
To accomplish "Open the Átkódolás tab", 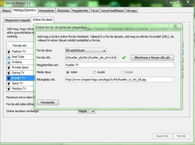I will tap(63, 11).
